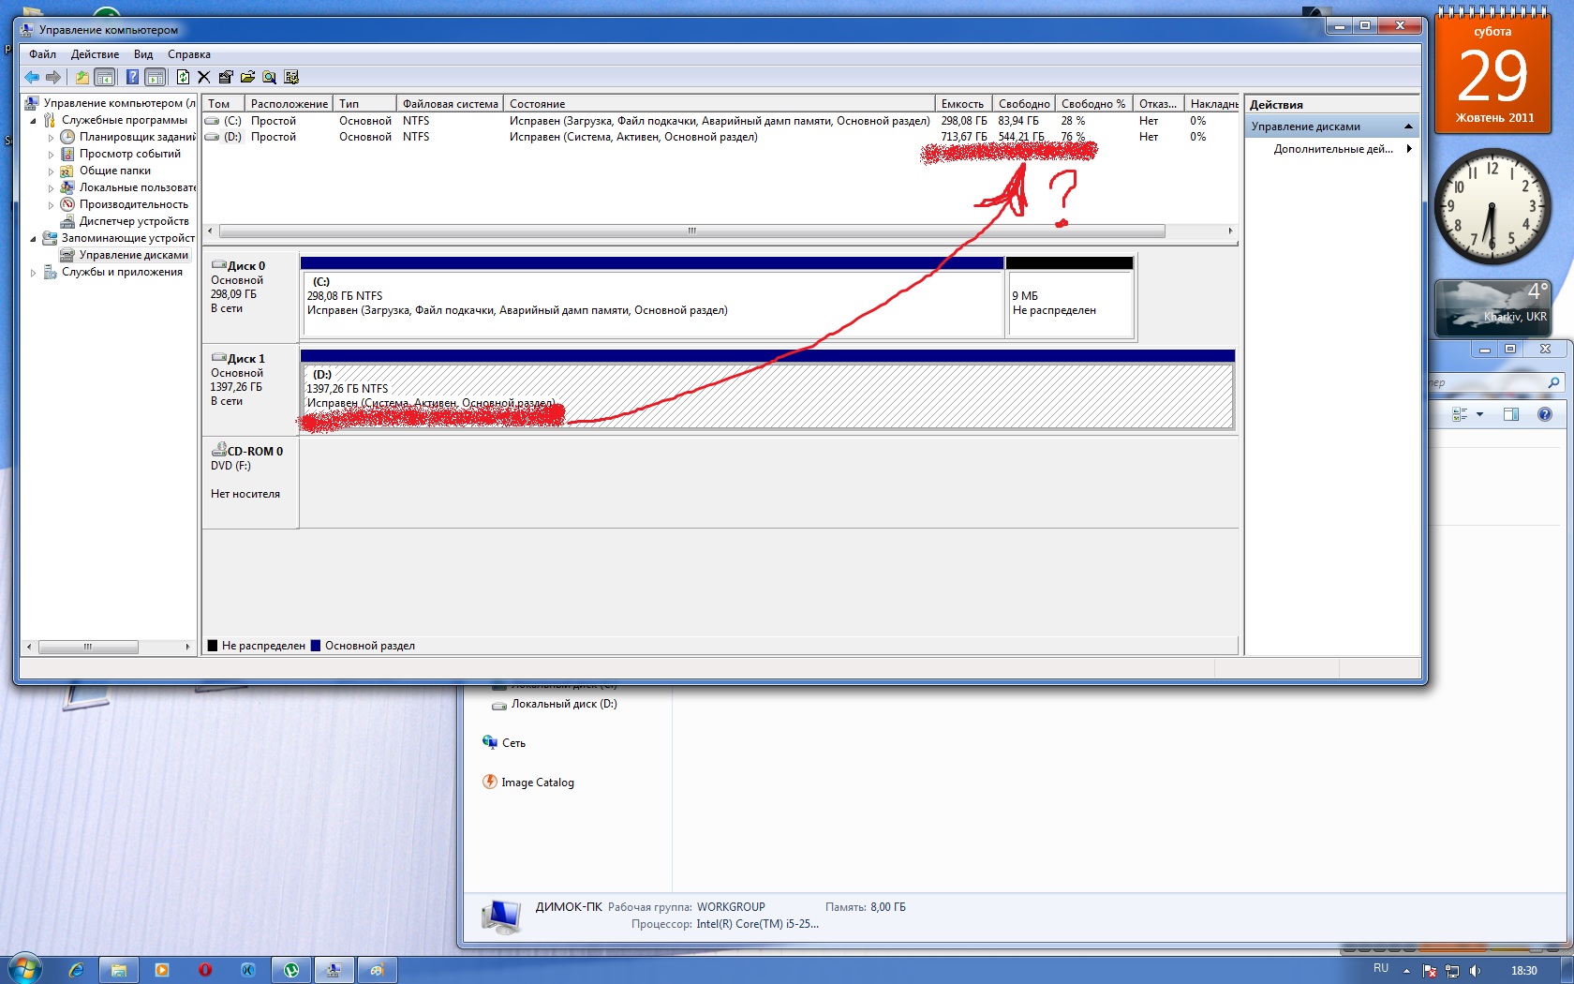Screen dimensions: 1574x984
Task: Open Explorer view options dropdown arrow
Action: (1480, 414)
